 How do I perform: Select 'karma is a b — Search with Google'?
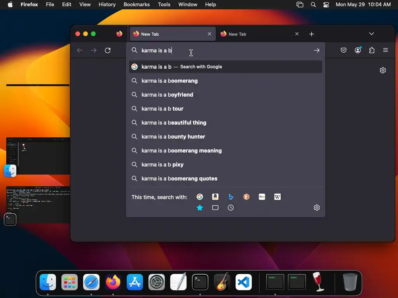[225, 67]
